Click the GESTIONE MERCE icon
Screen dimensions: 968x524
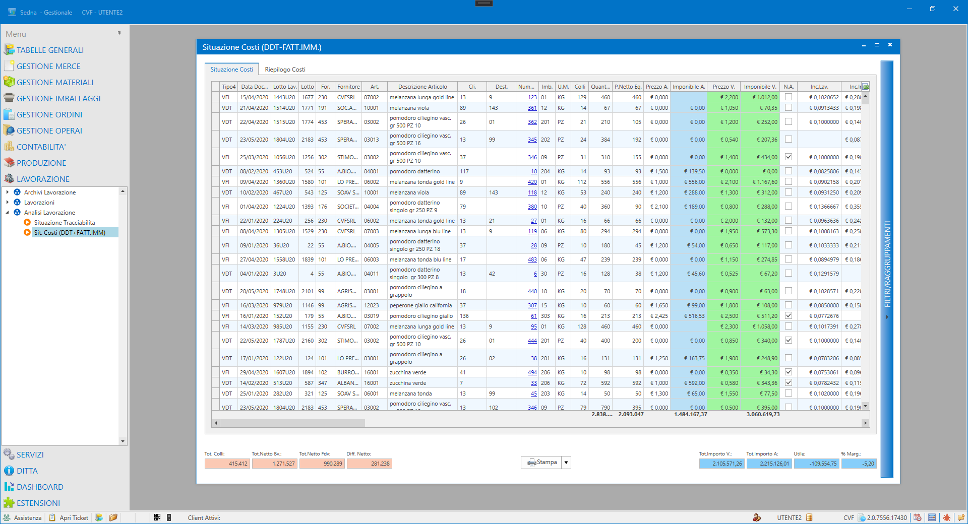[9, 65]
